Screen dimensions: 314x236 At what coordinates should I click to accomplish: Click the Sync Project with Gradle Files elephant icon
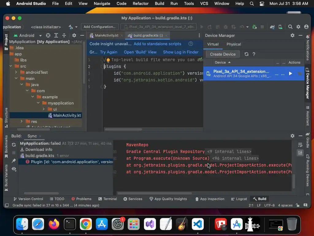(272, 27)
